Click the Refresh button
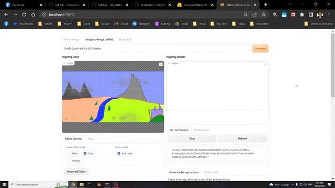The height and width of the screenshot is (188, 335). [x=242, y=138]
